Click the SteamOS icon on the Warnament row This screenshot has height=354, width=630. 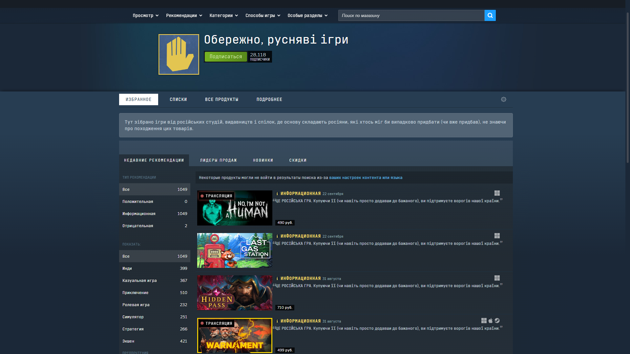tap(497, 321)
